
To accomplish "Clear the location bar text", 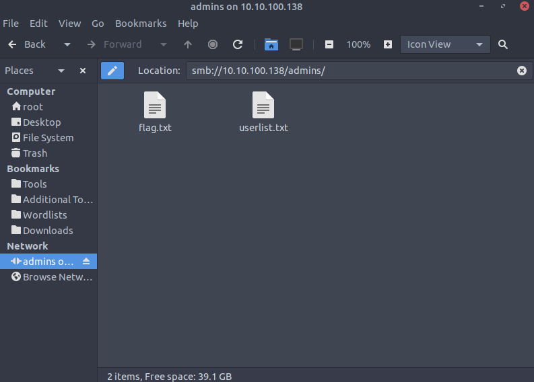I will [521, 71].
